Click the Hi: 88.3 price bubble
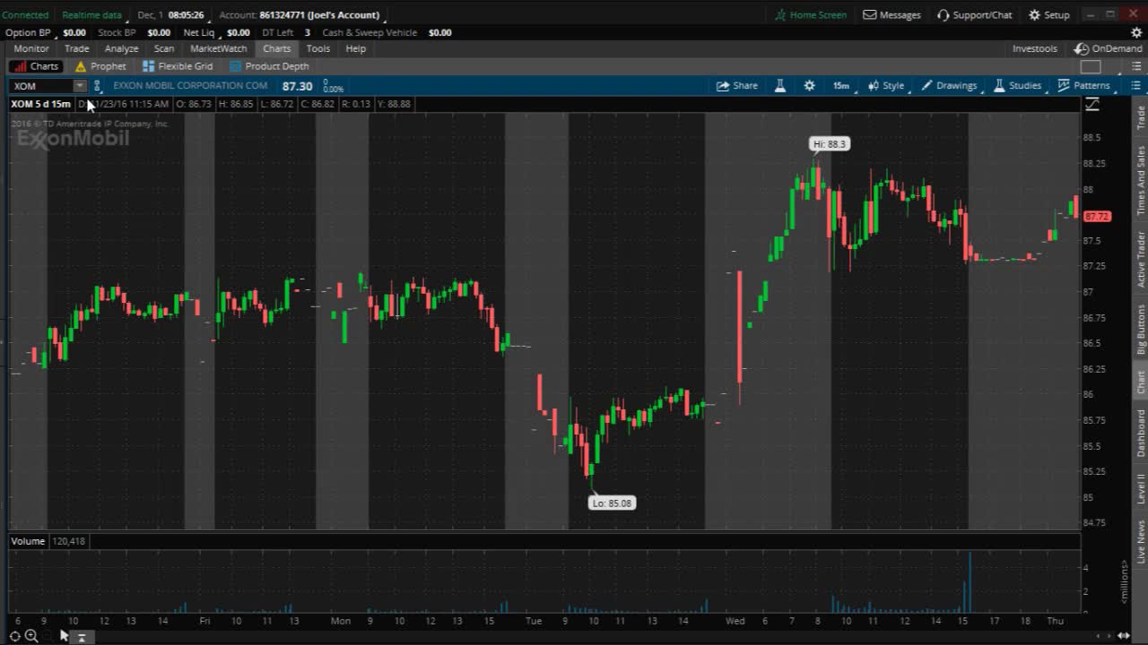This screenshot has width=1148, height=645. tap(829, 144)
